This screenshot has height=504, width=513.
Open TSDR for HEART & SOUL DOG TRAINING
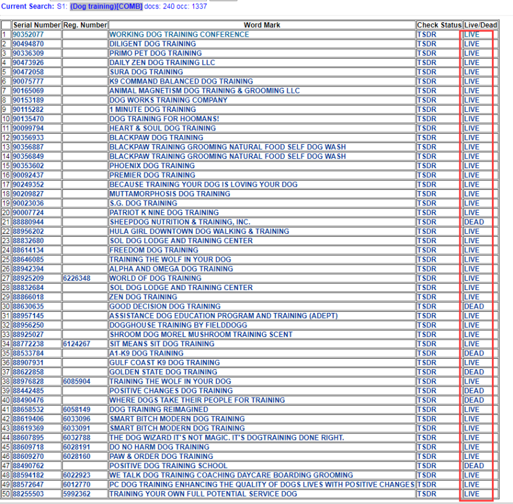426,129
